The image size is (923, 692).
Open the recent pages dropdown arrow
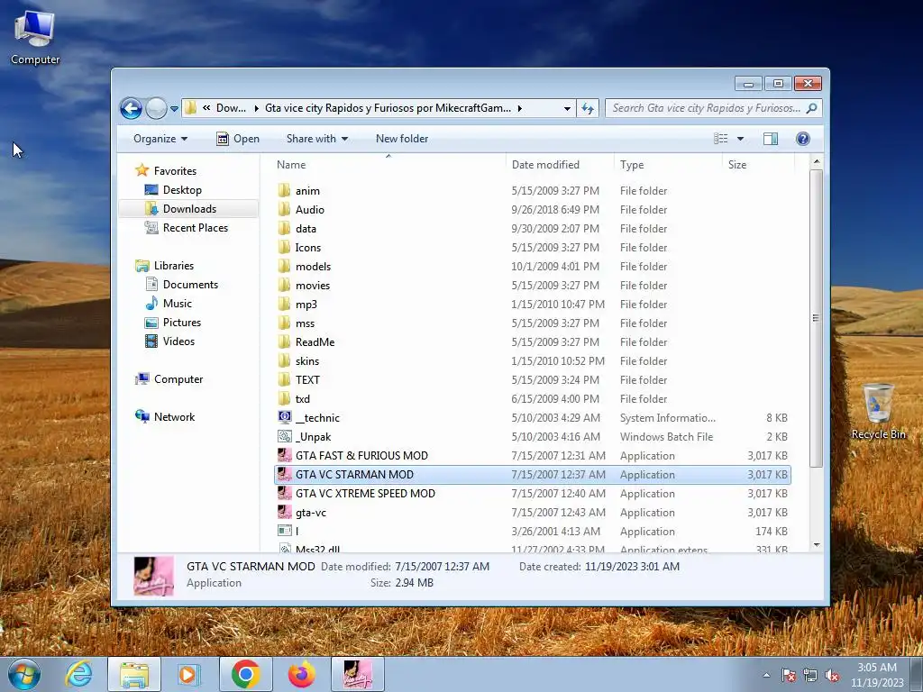[x=174, y=109]
